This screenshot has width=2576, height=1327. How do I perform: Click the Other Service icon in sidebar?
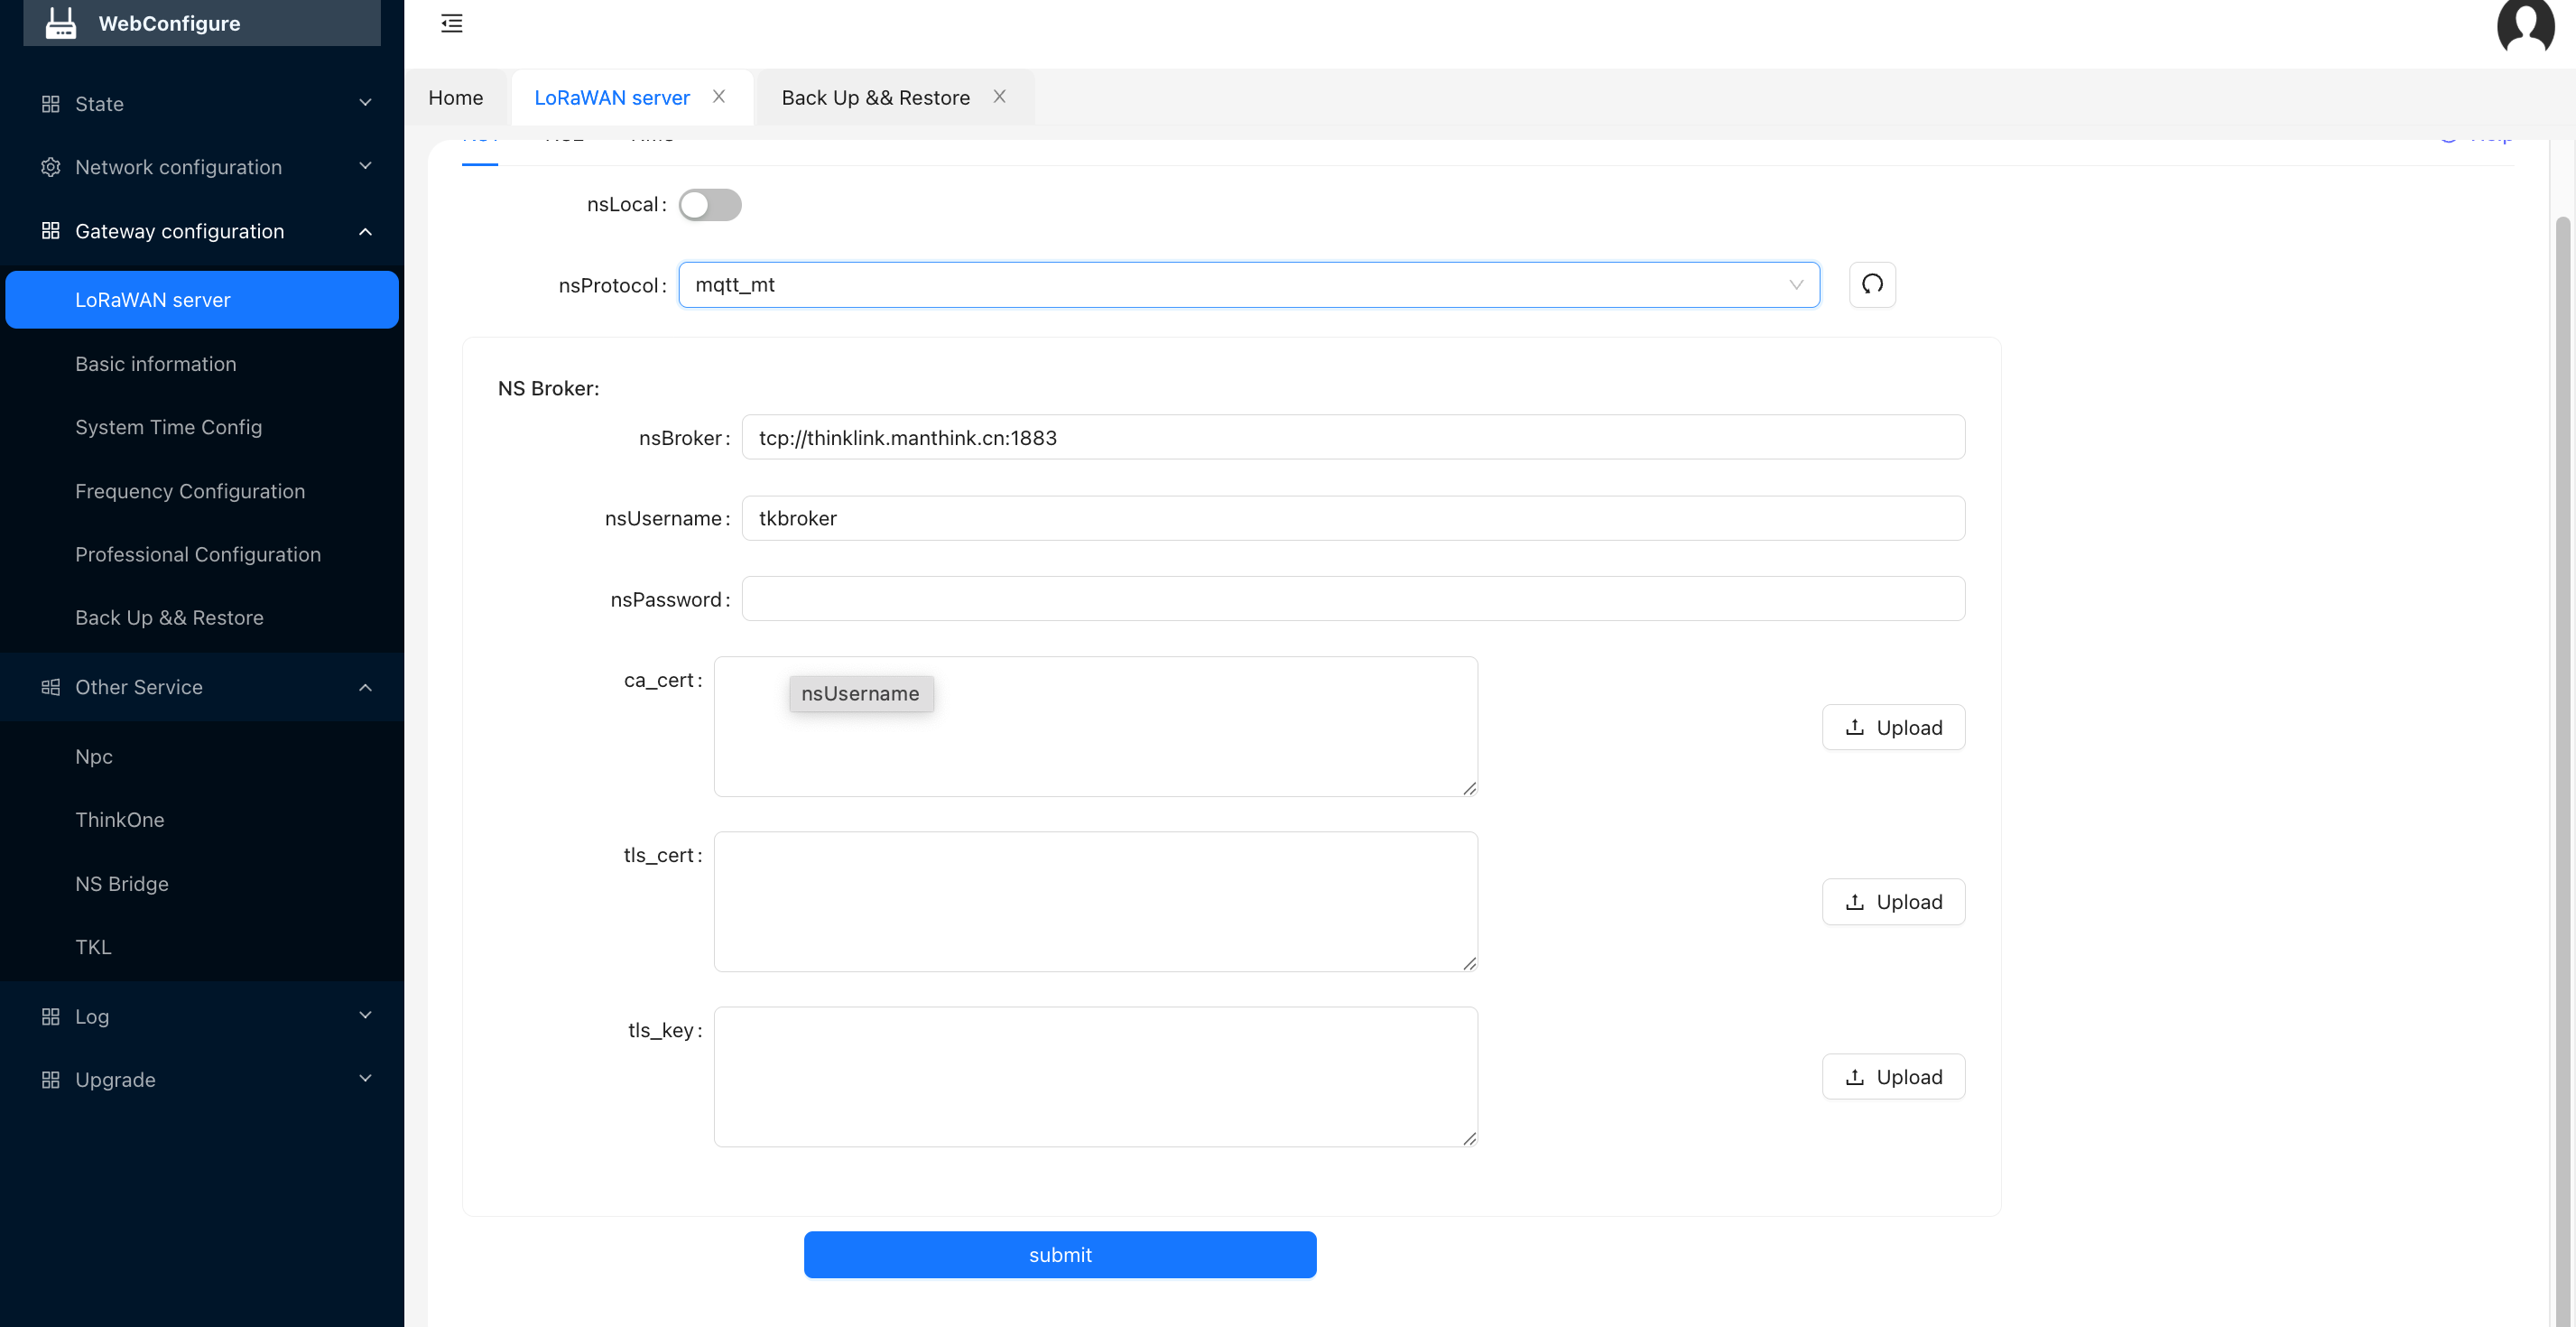click(50, 687)
